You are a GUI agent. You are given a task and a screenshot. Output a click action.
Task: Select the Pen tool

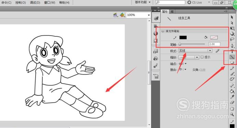point(232,46)
